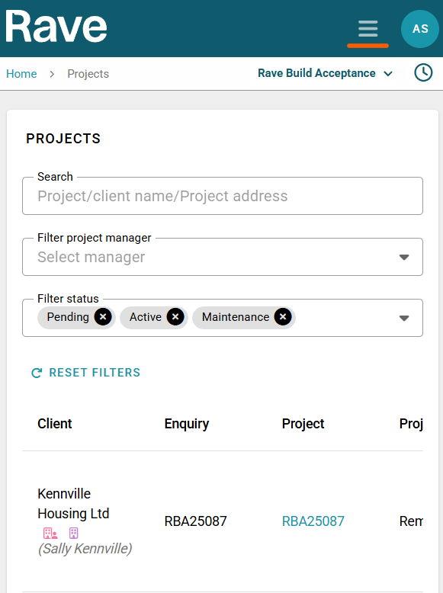The image size is (443, 593).
Task: Go to Home breadcrumb
Action: 21,74
